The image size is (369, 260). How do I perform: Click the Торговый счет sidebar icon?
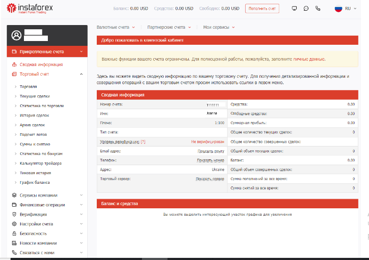coord(14,74)
